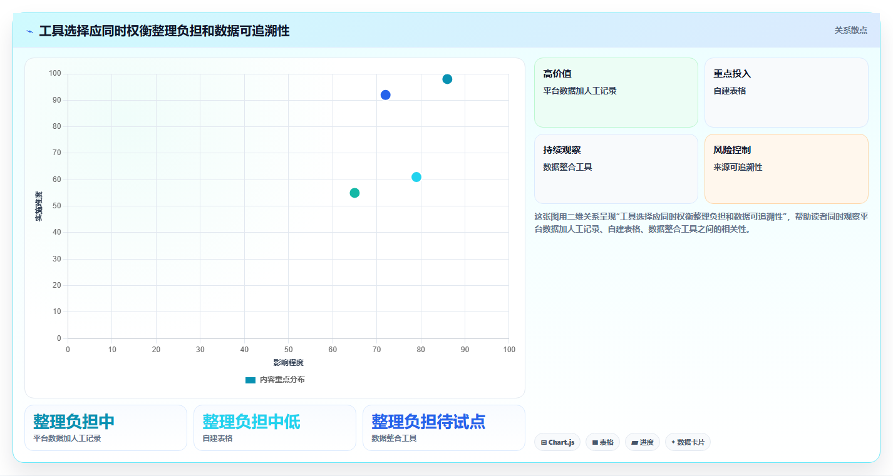Select the 整理负担中低 stat card

pyautogui.click(x=275, y=428)
